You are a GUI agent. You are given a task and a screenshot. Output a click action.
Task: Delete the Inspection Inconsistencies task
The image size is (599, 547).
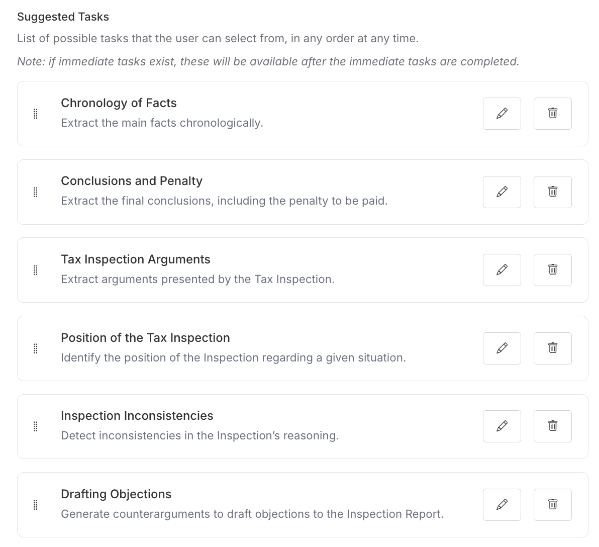pos(552,426)
